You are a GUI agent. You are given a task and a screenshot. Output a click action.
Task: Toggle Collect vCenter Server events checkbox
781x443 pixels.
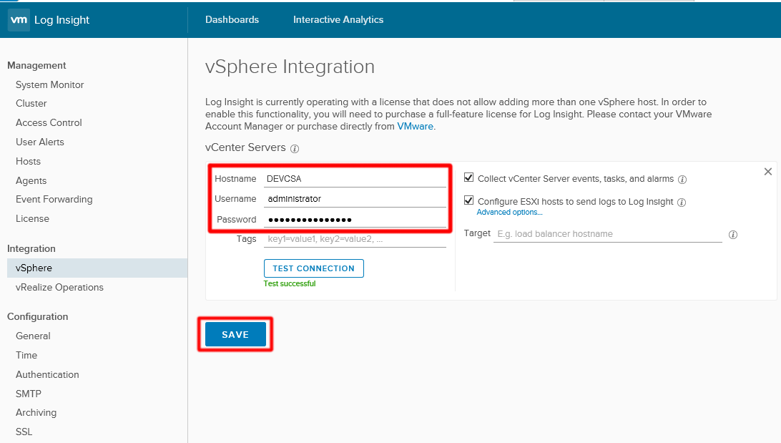pos(468,177)
